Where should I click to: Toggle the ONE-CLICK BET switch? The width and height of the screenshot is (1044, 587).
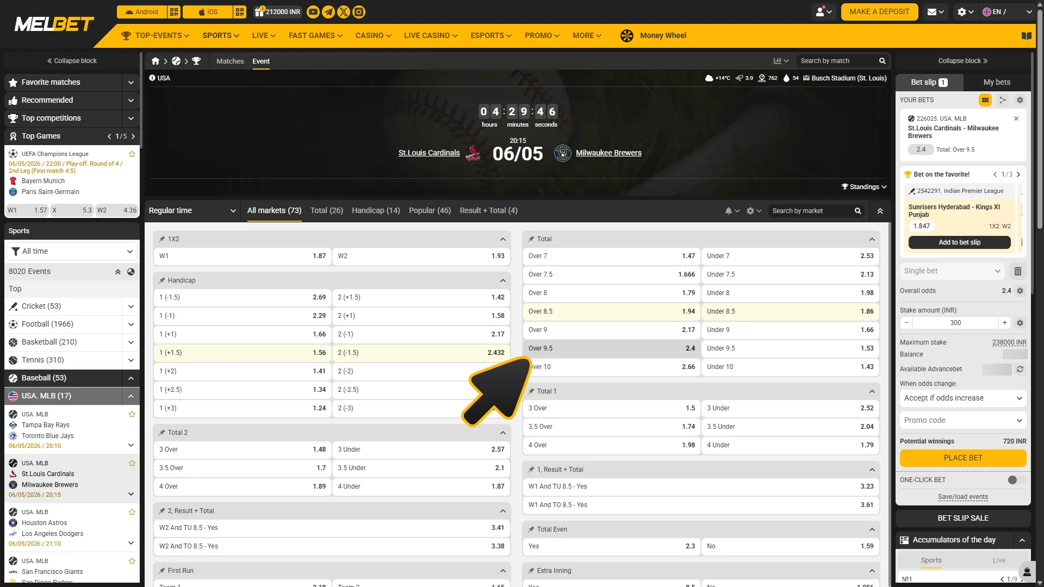(x=1016, y=480)
